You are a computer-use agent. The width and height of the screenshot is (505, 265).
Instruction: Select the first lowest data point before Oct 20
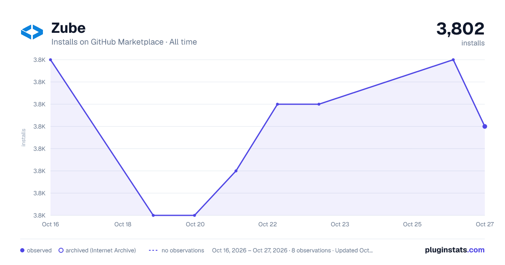153,215
